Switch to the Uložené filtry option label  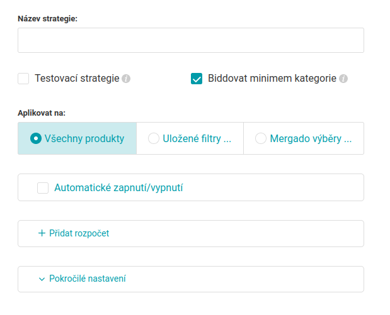coord(195,139)
